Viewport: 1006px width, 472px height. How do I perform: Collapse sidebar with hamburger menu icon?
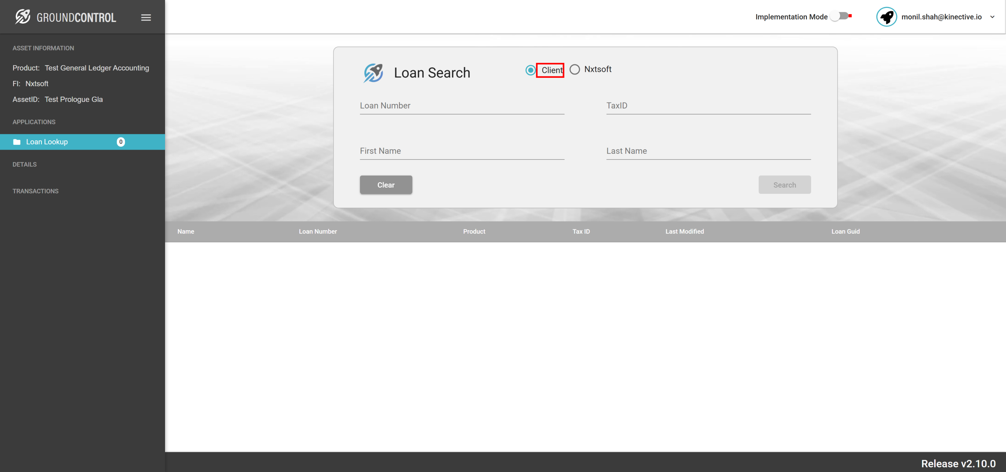pos(146,18)
